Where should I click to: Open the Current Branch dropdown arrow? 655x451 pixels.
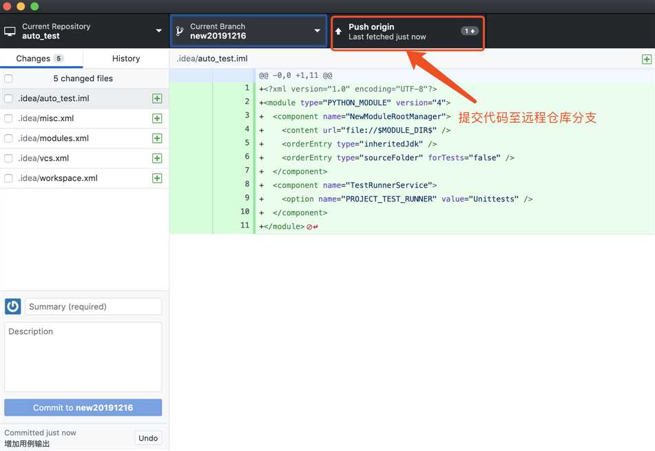[x=318, y=31]
